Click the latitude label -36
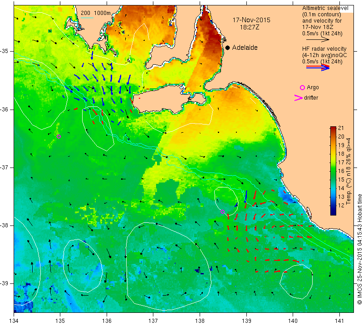Image resolution: width=363 pixels, height=326 pixels. click(x=4, y=109)
